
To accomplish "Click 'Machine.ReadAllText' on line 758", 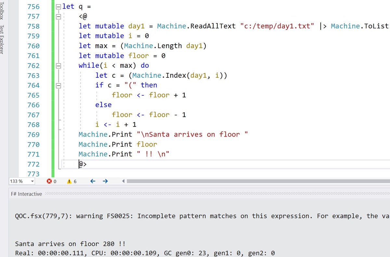I will coord(196,26).
